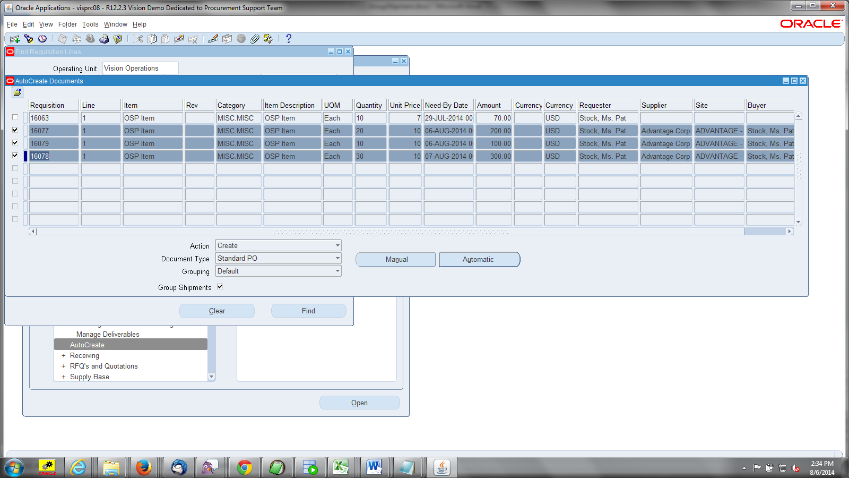The image size is (849, 478).
Task: Click the Translations globe icon
Action: [241, 39]
